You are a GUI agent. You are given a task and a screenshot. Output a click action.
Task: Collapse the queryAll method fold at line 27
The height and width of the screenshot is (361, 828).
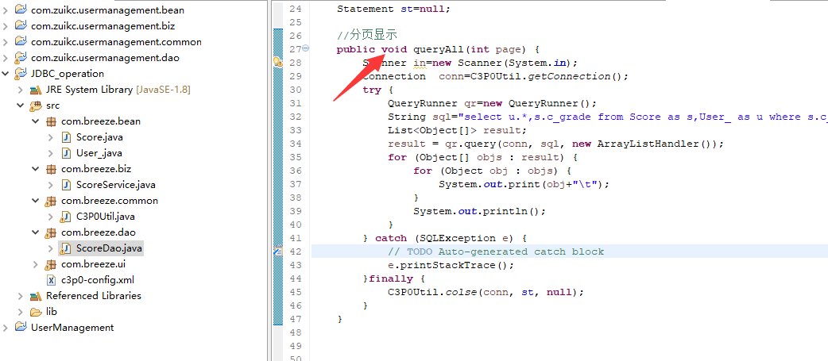(x=306, y=48)
